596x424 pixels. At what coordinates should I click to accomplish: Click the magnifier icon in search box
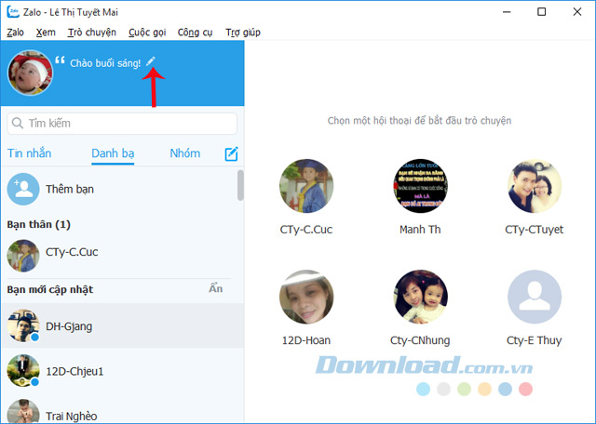tap(18, 123)
